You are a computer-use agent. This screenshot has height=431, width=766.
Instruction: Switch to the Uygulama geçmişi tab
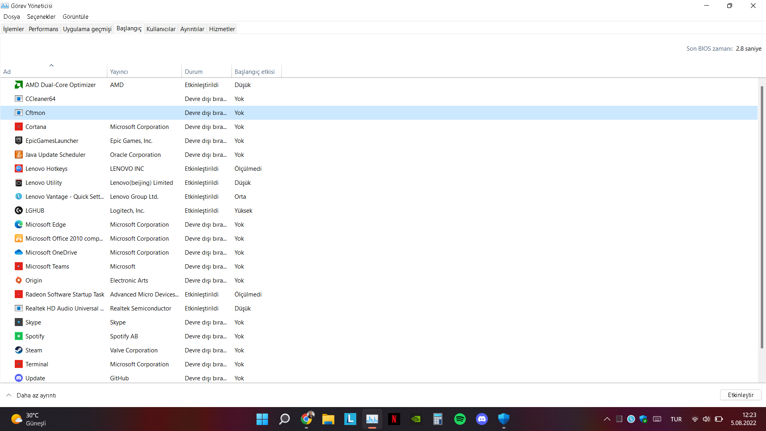tap(87, 29)
